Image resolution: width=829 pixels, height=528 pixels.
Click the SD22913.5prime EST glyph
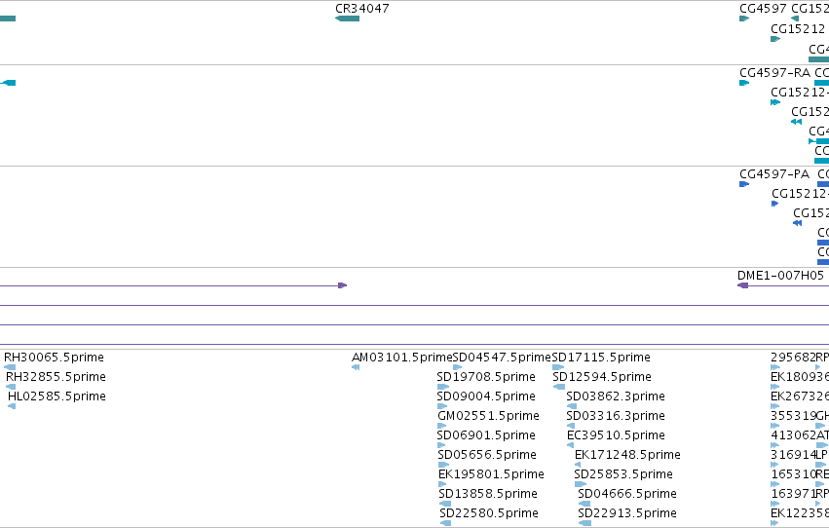point(584,523)
